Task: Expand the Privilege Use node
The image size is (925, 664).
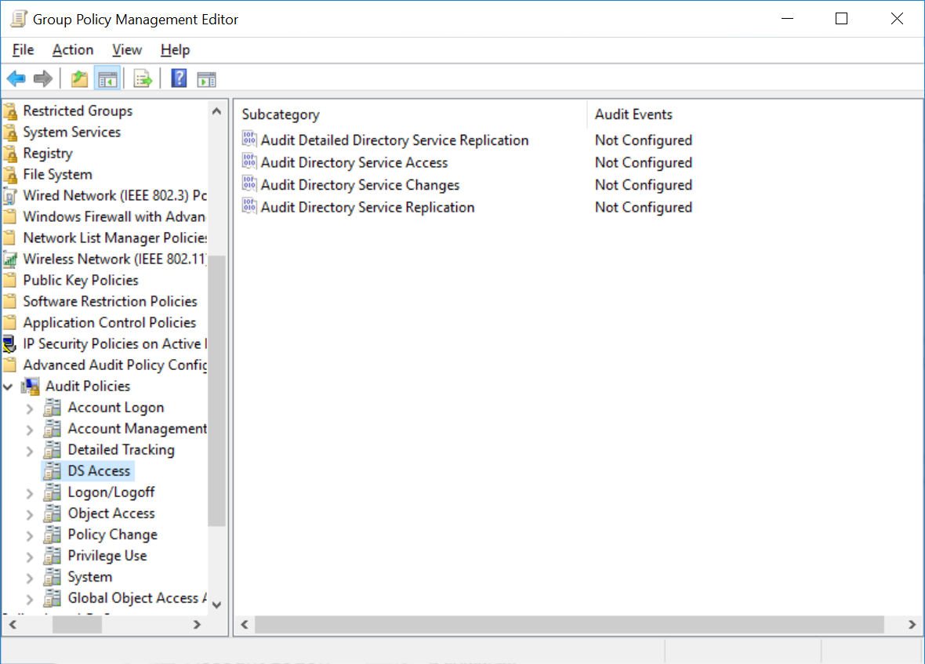Action: click(x=30, y=557)
